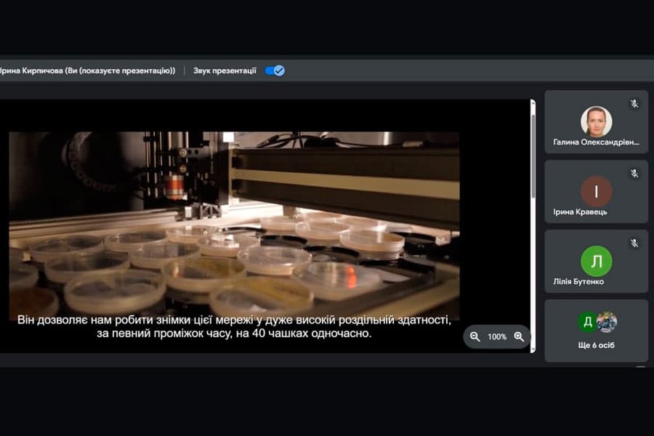Image resolution: width=654 pixels, height=436 pixels.
Task: Select Галина Олександрівна's profile photo
Action: 597,121
